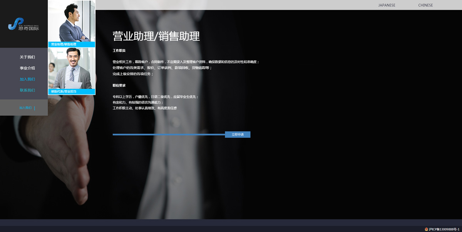The image size is (462, 232).
Task: Click the blue line left of 立即申请
Action: [169, 134]
